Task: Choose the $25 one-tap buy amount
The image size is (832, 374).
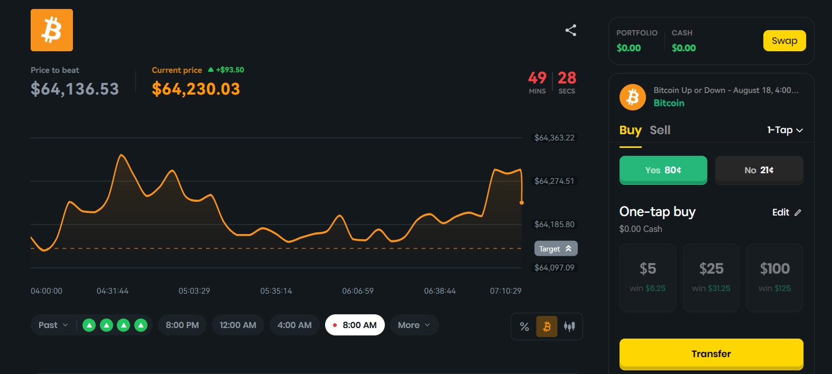Action: point(711,278)
